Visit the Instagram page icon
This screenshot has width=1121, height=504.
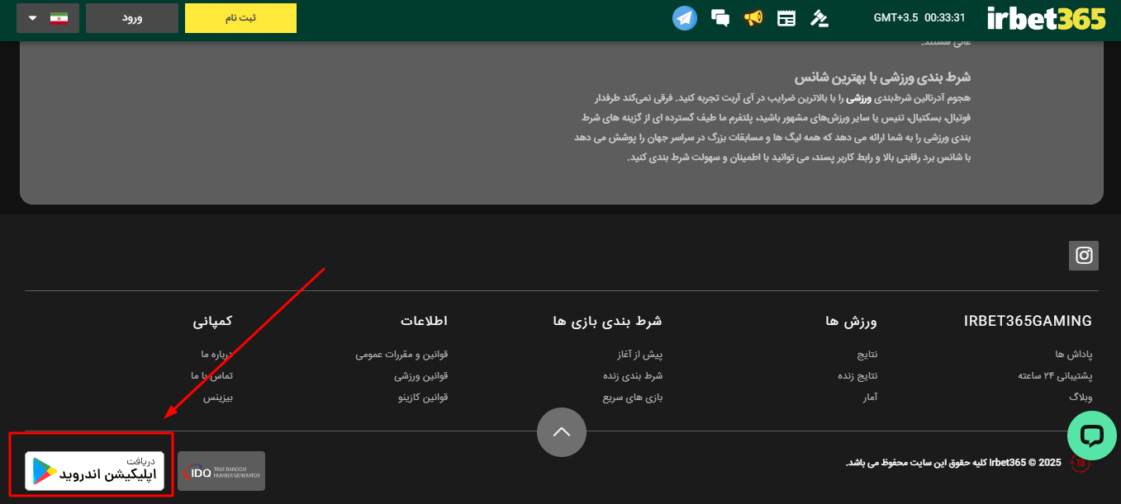pyautogui.click(x=1083, y=256)
